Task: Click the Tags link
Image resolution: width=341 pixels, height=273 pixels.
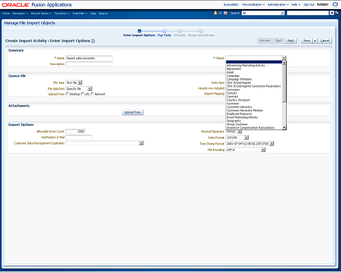Action: pos(93,13)
